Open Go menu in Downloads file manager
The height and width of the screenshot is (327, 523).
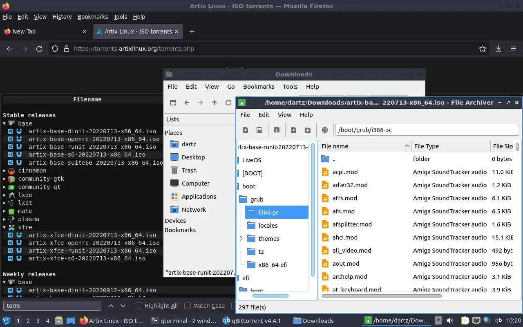tap(231, 87)
